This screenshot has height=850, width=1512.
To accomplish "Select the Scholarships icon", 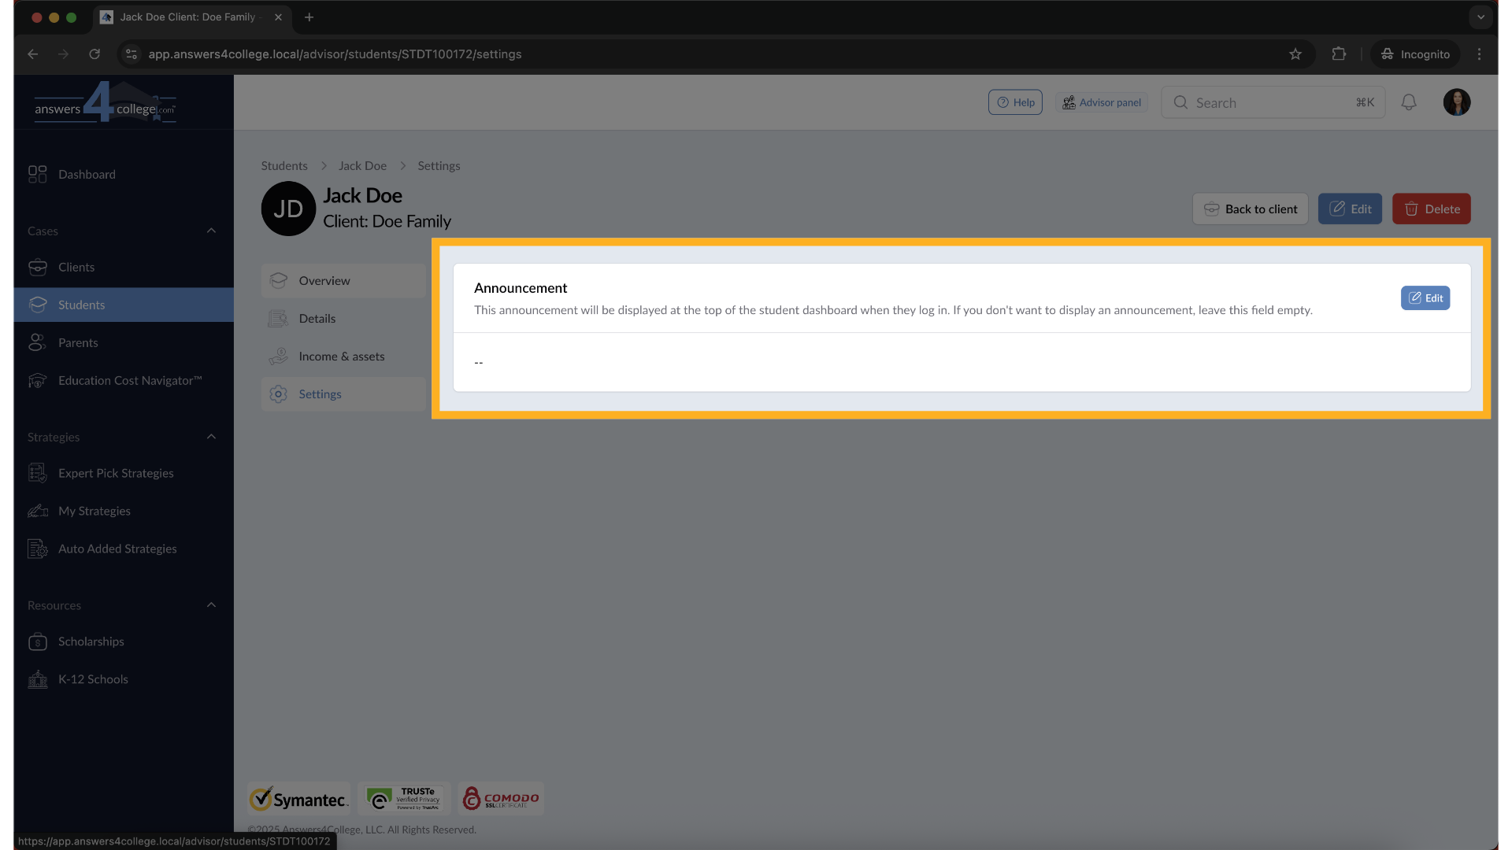I will pos(38,641).
